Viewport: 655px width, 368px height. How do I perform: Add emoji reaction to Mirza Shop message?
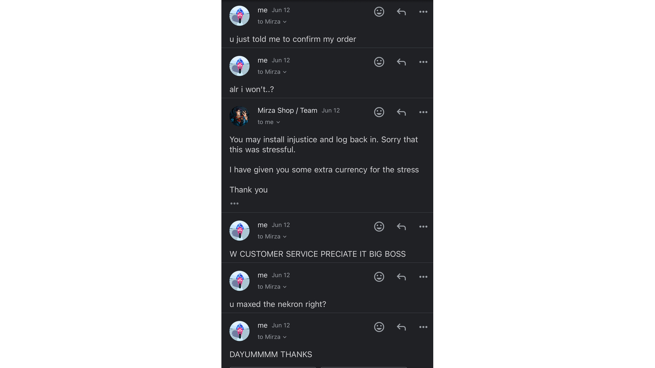click(x=379, y=112)
